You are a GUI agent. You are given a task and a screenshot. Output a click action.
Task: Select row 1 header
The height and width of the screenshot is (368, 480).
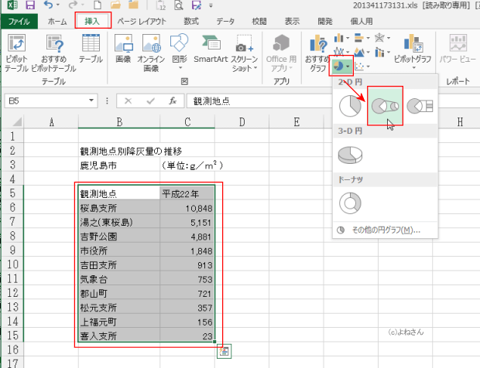(x=12, y=136)
